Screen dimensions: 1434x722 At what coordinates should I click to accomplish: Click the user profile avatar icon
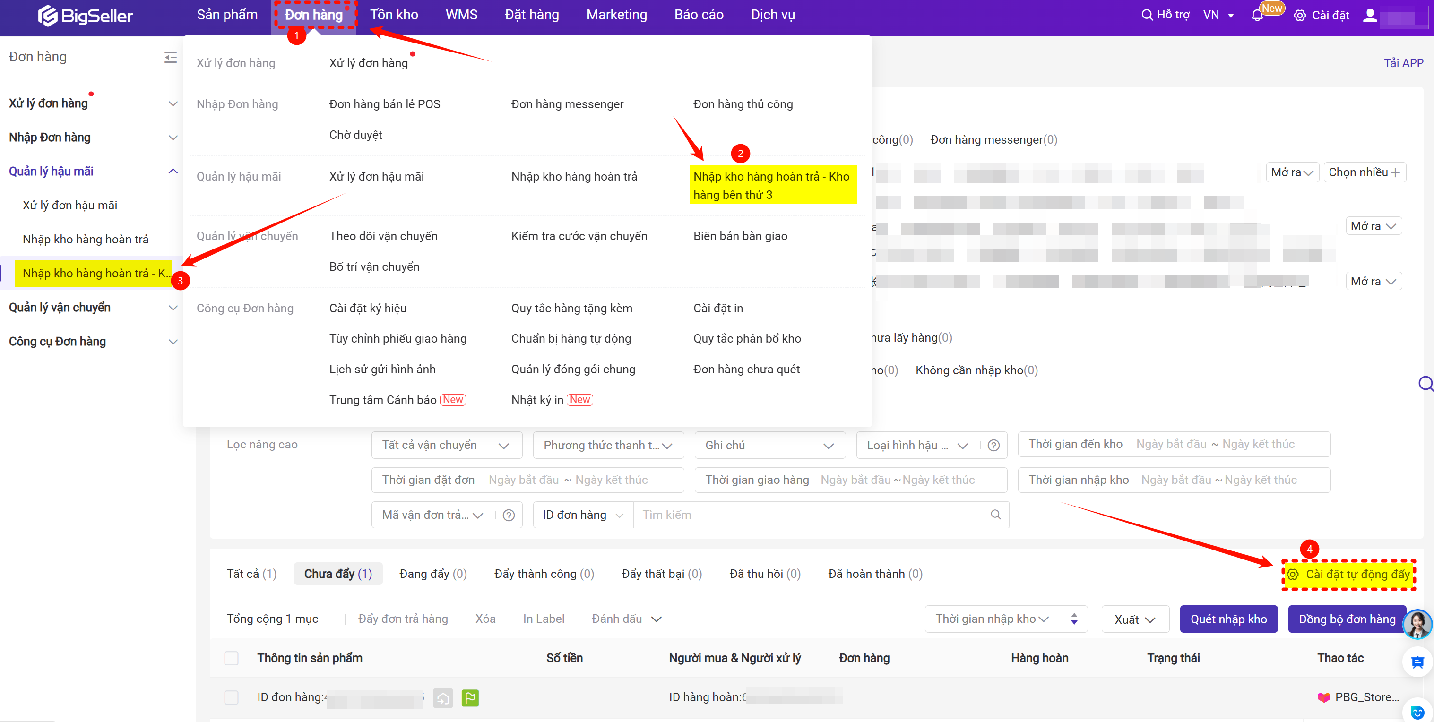click(x=1370, y=15)
